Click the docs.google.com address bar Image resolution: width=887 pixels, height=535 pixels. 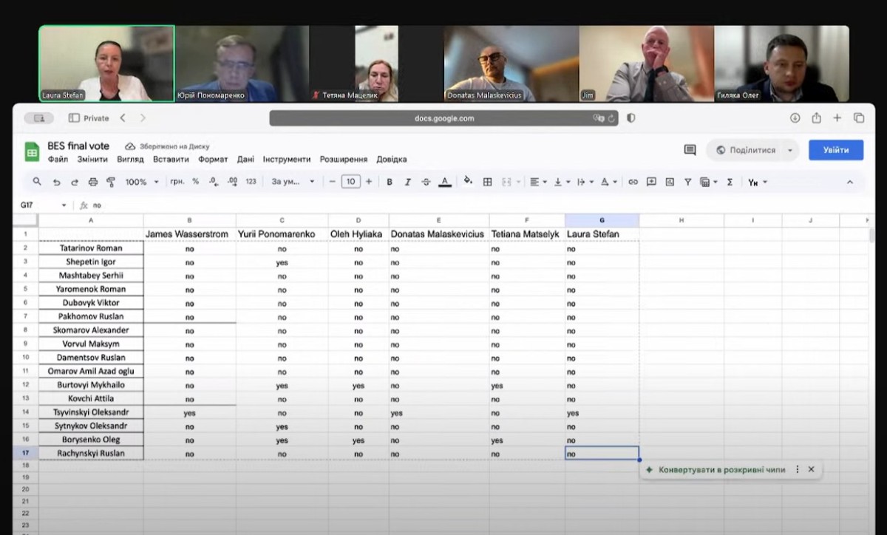443,118
